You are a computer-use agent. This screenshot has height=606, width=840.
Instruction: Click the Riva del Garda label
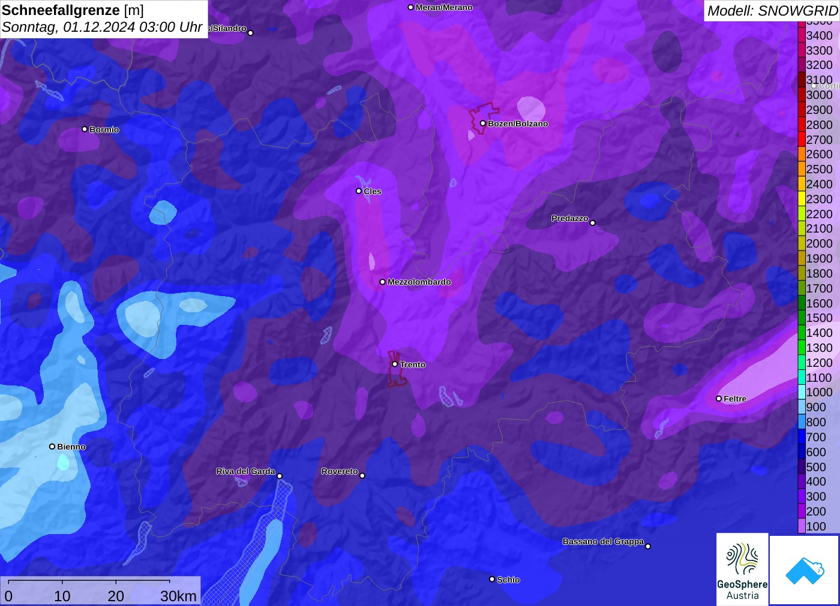click(246, 471)
